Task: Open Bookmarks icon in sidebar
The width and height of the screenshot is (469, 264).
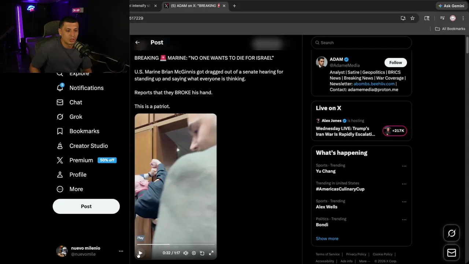Action: coord(60,131)
